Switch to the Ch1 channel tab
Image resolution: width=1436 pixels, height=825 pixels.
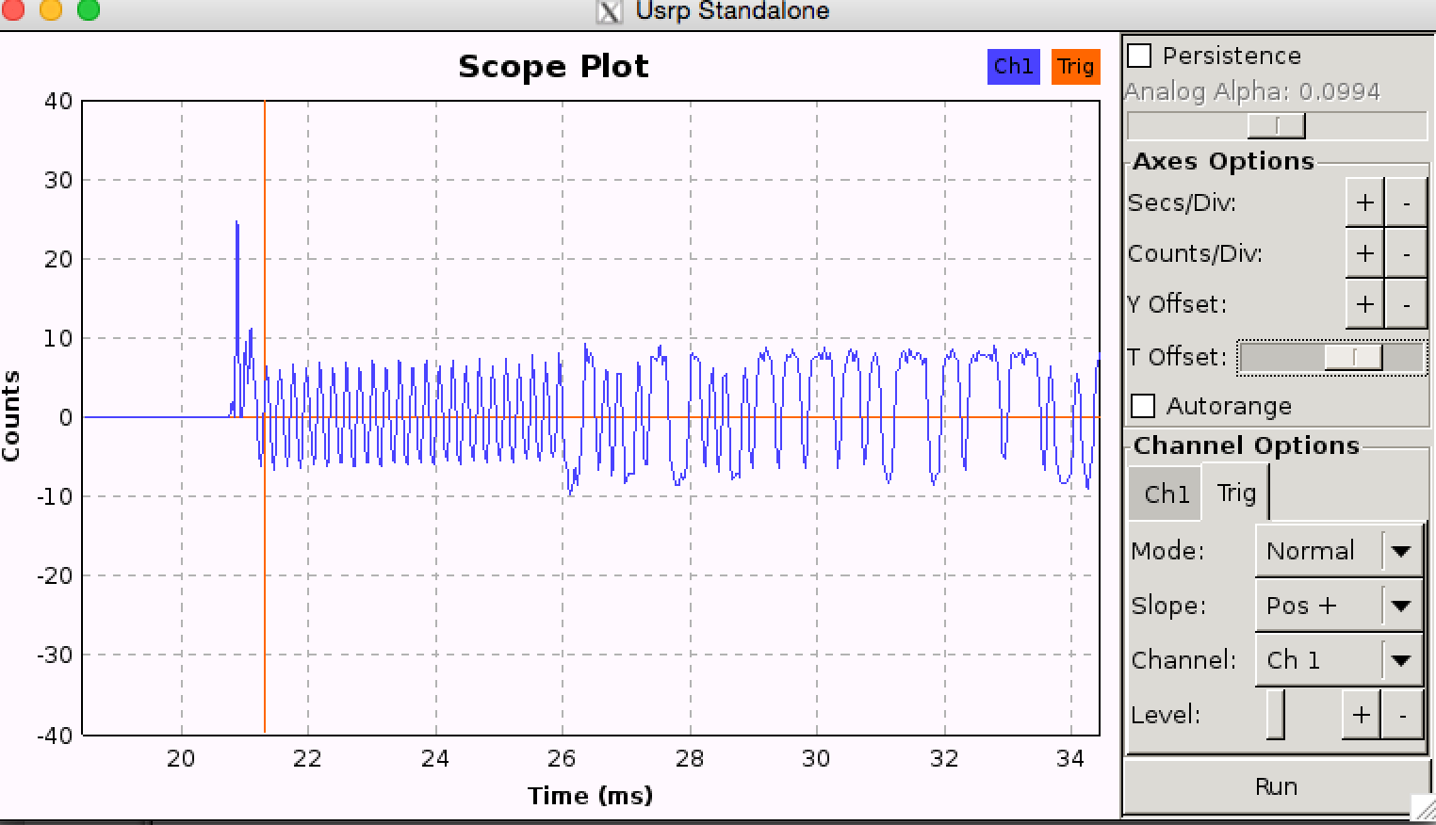[1166, 493]
